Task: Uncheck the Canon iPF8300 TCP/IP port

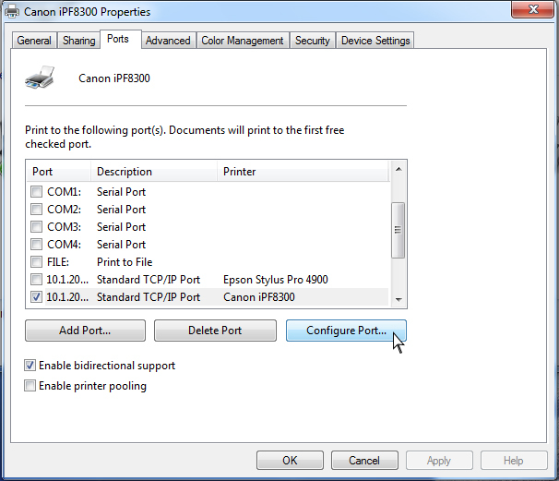Action: pyautogui.click(x=36, y=297)
